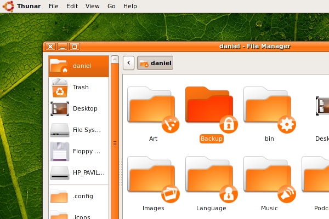Select the Desktop icon in the sidebar
The image size is (329, 219).
(60, 109)
